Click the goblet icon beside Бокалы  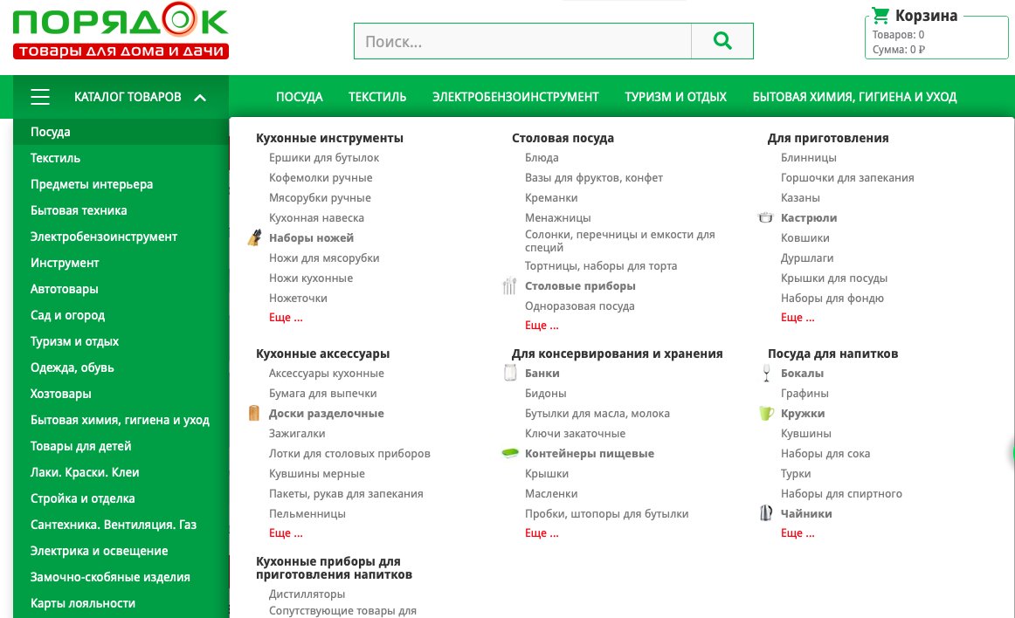tap(766, 372)
